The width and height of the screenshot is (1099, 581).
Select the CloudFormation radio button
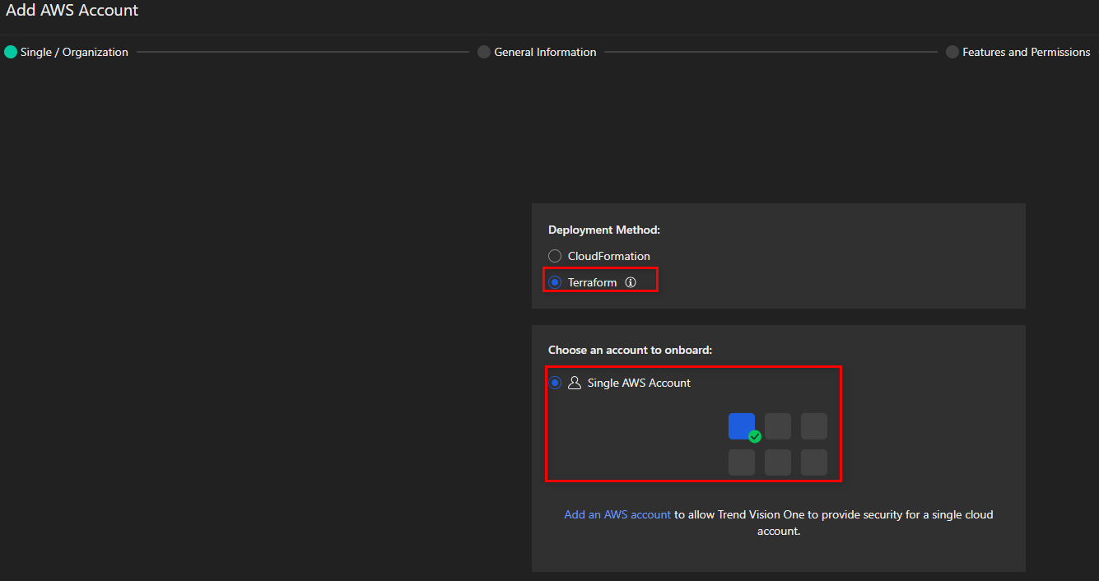point(555,256)
